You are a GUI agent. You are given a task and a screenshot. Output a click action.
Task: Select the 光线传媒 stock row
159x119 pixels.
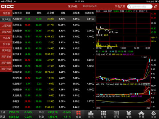54,66
